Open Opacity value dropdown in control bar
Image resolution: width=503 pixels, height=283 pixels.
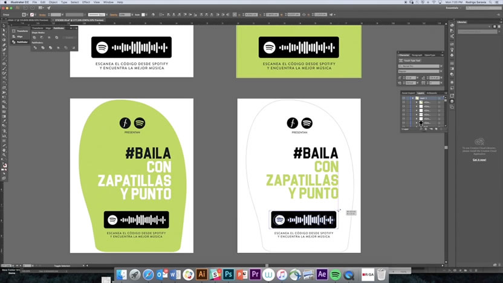pyautogui.click(x=132, y=15)
